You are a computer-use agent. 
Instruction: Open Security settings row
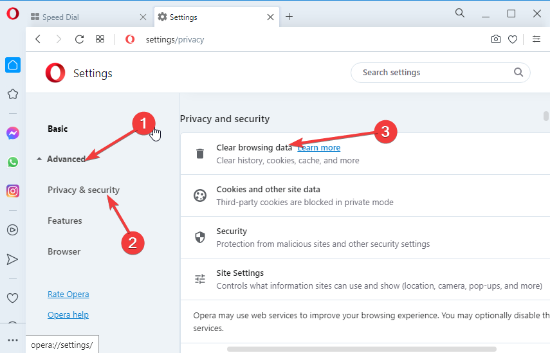365,237
